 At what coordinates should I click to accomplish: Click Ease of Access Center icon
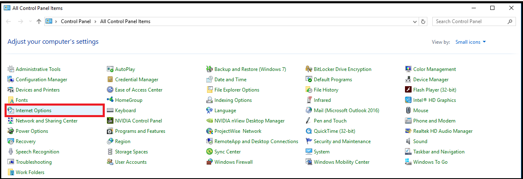(x=110, y=90)
